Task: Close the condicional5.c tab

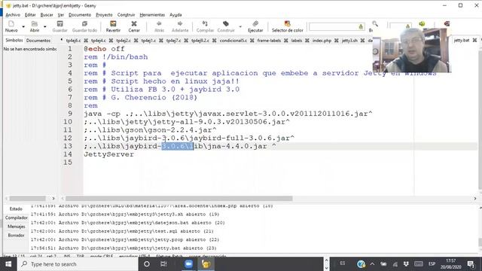Action: (x=252, y=40)
